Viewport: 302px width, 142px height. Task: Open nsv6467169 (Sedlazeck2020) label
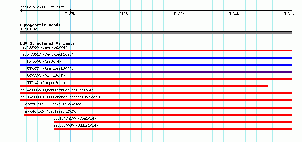(x=50, y=111)
